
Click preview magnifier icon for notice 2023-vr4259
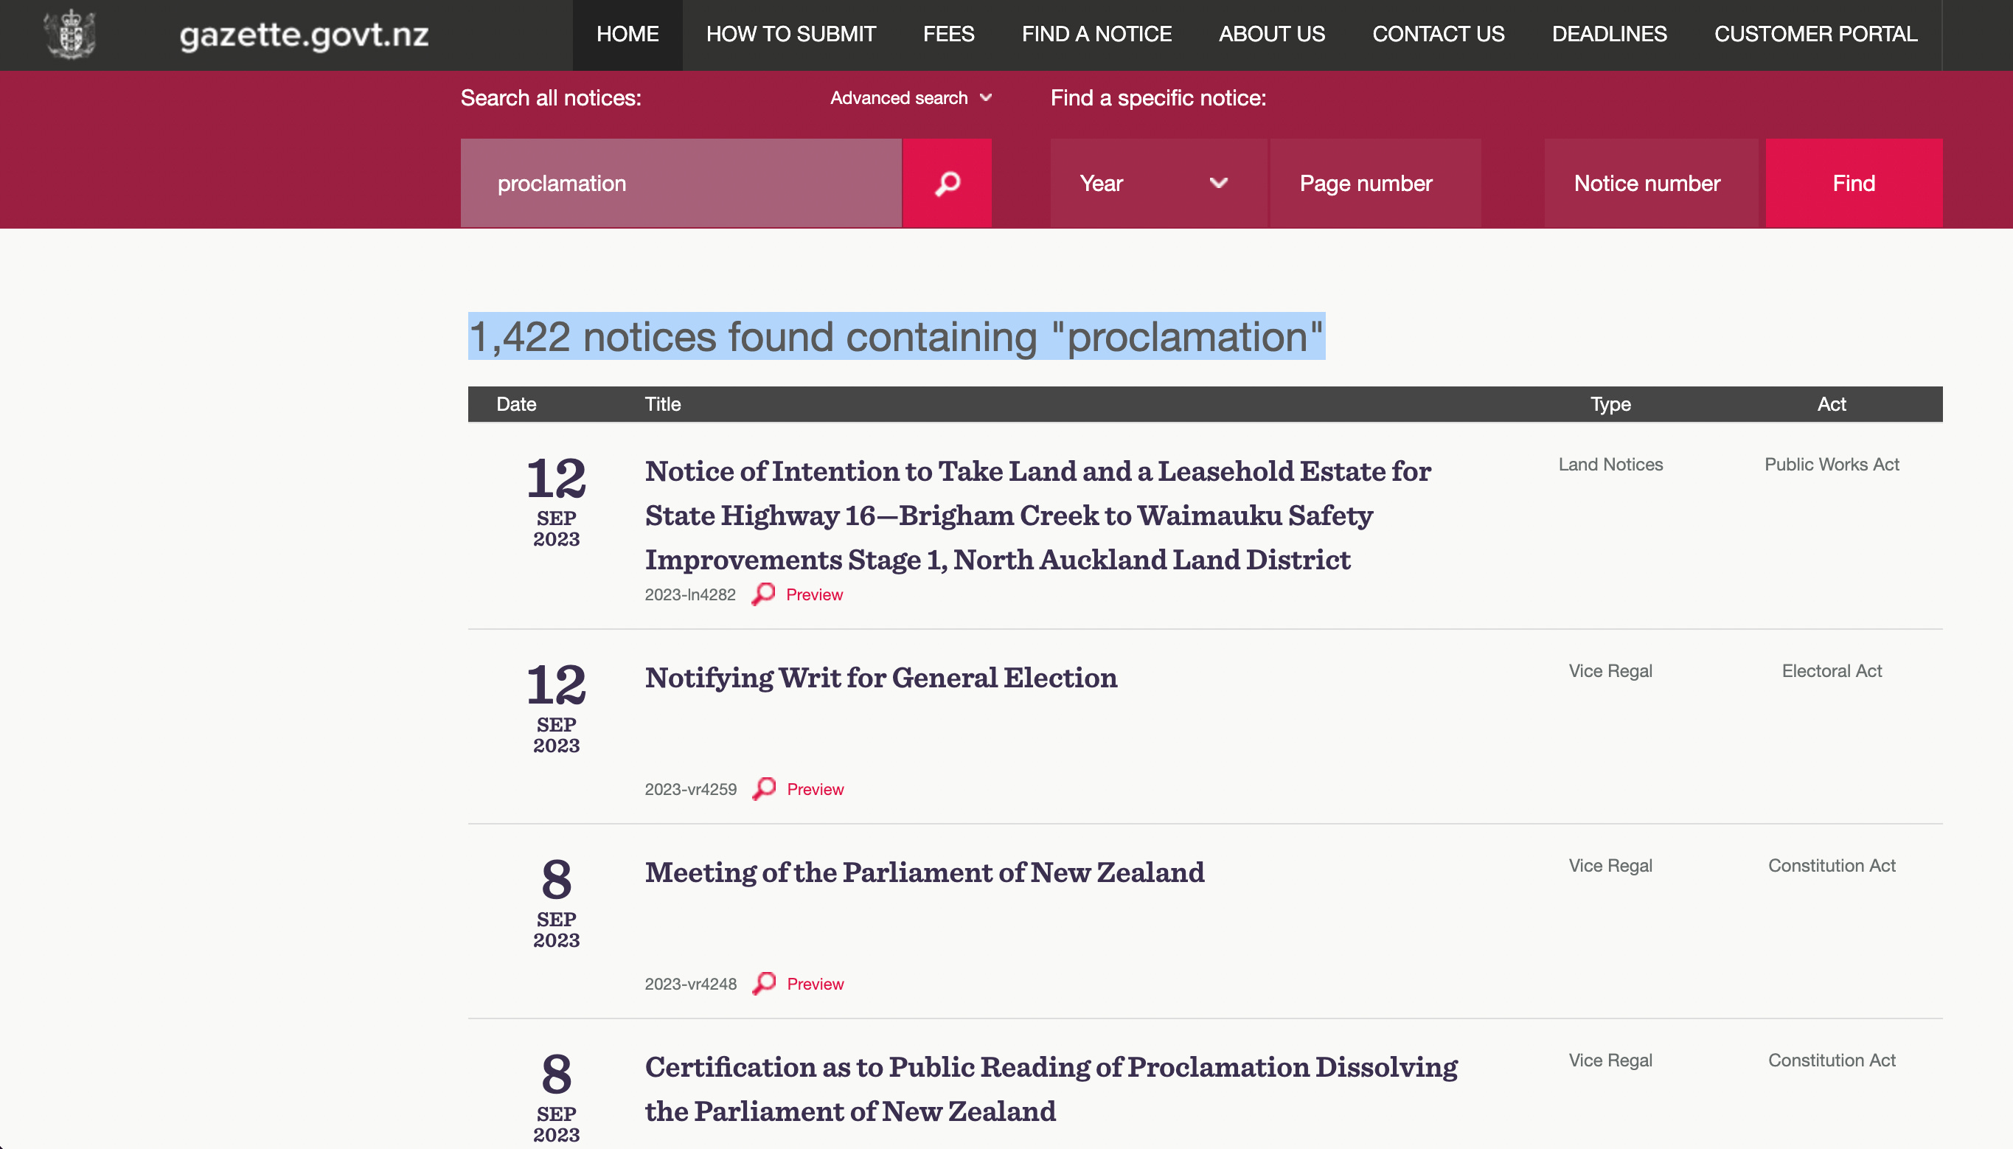(764, 788)
